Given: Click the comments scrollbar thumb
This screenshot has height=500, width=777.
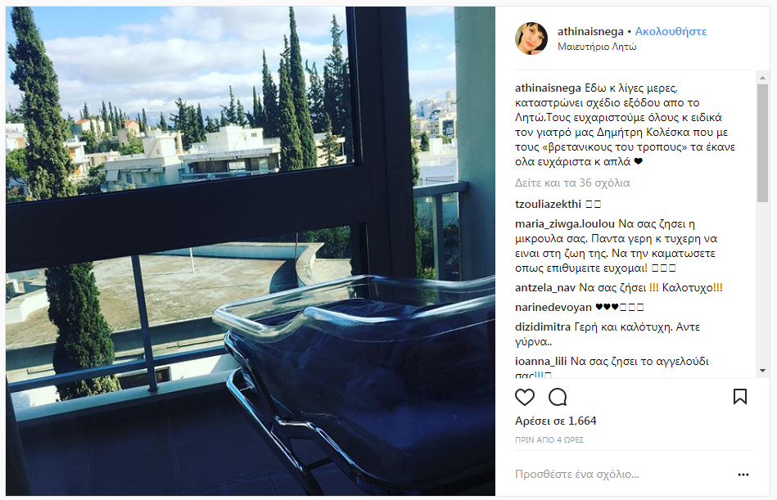Looking at the screenshot, I should pos(762,143).
